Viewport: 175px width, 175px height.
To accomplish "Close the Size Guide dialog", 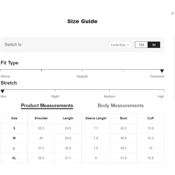I will pyautogui.click(x=172, y=13).
